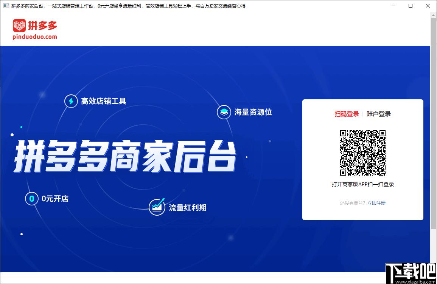The width and height of the screenshot is (437, 284).
Task: Click the growth chart icon beside 流量红利期
Action: [157, 207]
